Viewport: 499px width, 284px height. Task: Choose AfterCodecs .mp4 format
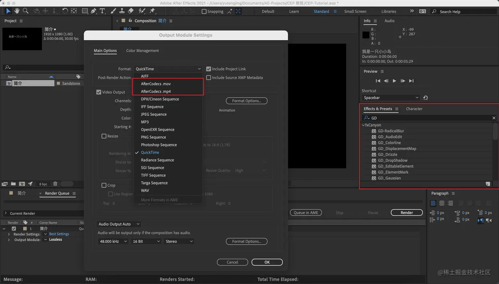coord(156,91)
